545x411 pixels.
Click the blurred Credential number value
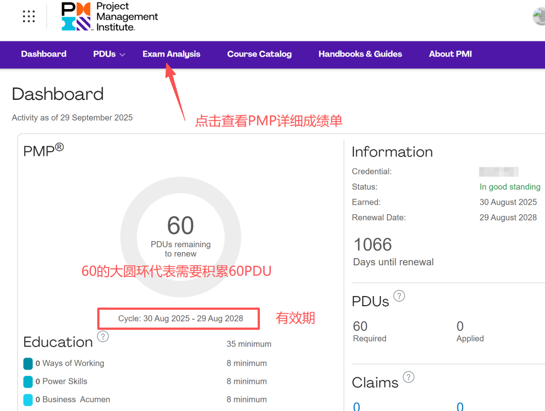click(499, 171)
